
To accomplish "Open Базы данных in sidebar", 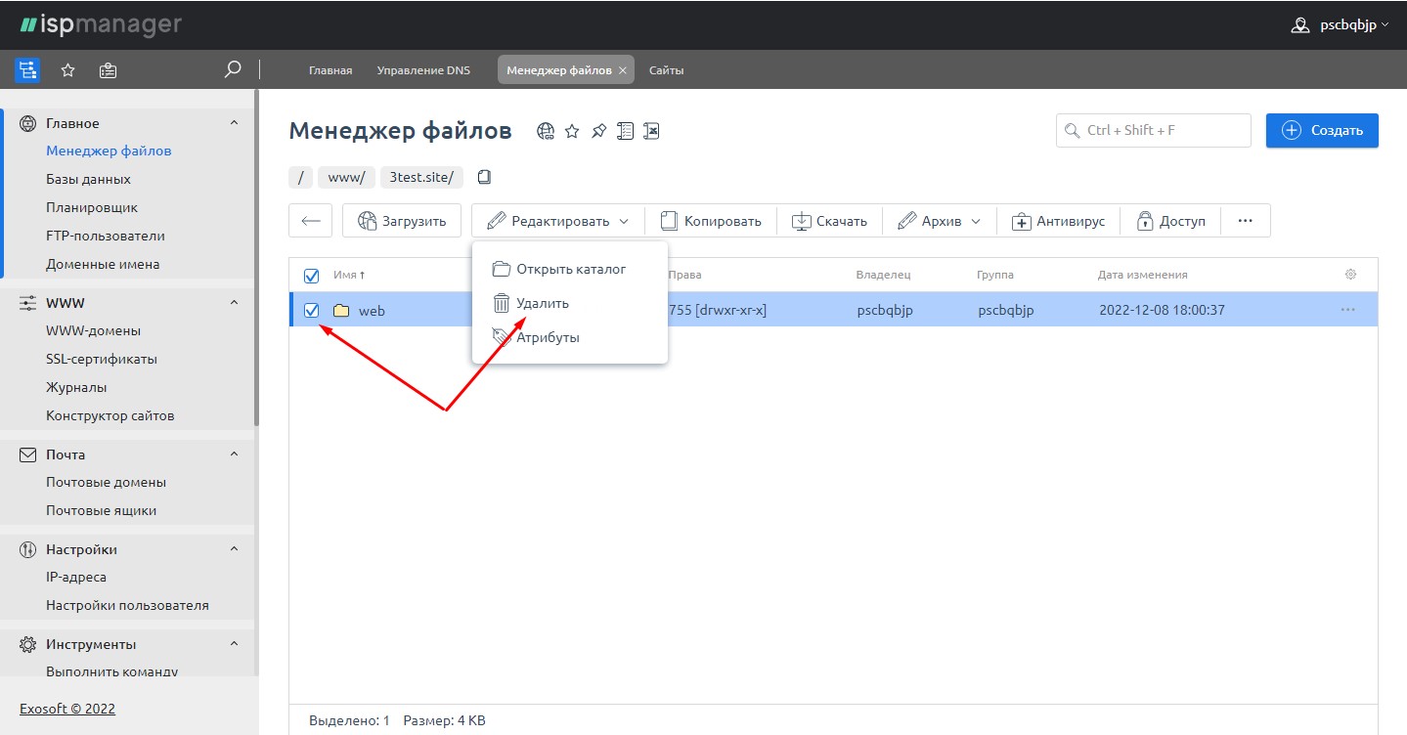I will pos(88,180).
